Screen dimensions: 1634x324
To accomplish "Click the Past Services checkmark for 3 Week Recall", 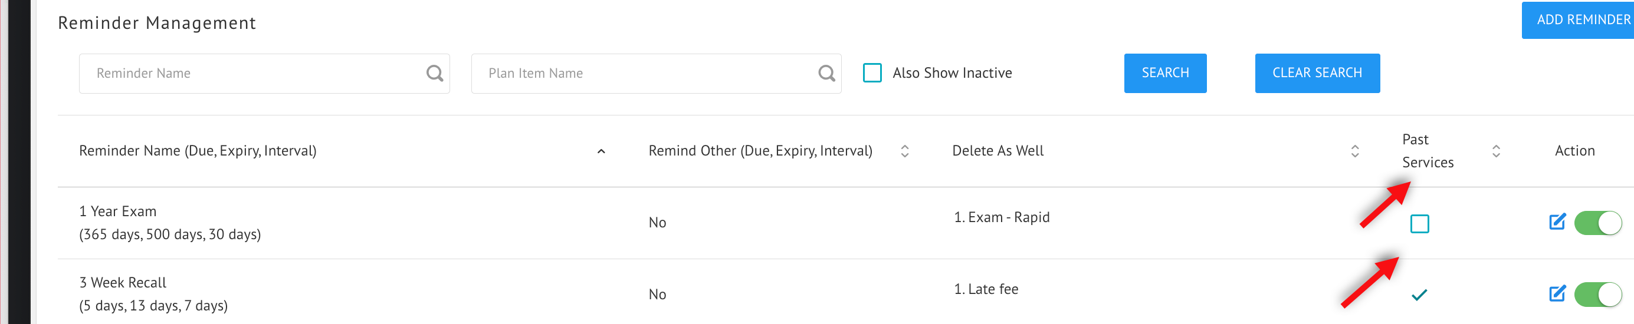I will (1419, 295).
